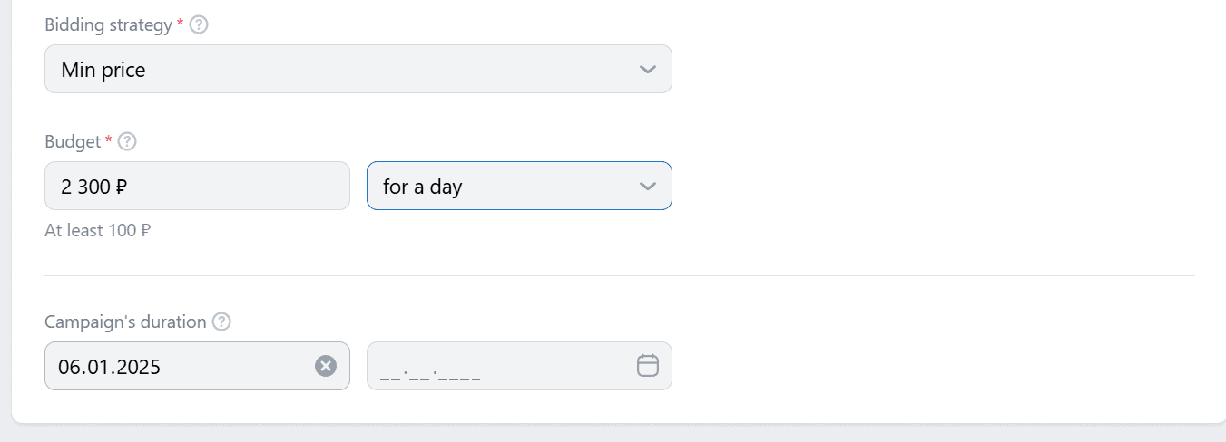1226x442 pixels.
Task: Open the Bidding strategy Min price dropdown
Action: 358,69
